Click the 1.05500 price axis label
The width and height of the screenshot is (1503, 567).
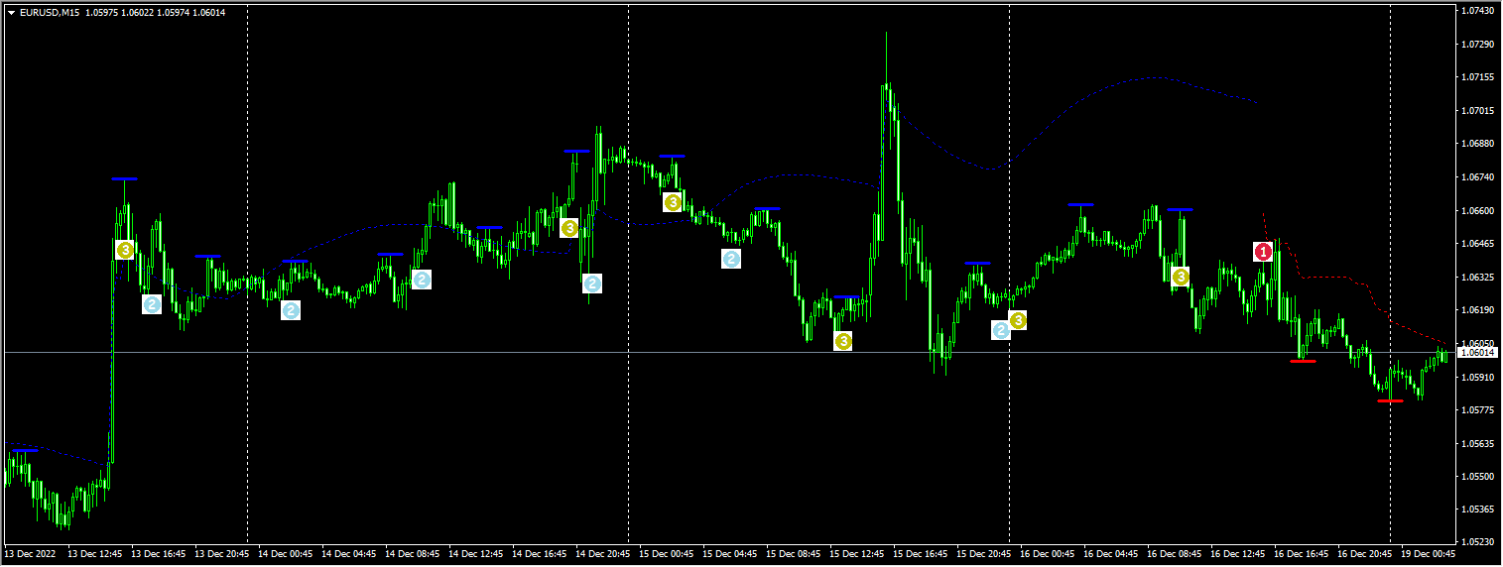point(1477,477)
